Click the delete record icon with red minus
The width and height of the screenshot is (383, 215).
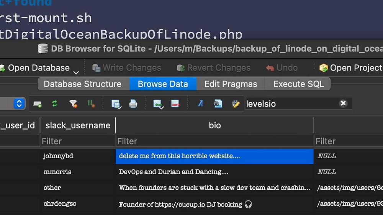pyautogui.click(x=175, y=103)
